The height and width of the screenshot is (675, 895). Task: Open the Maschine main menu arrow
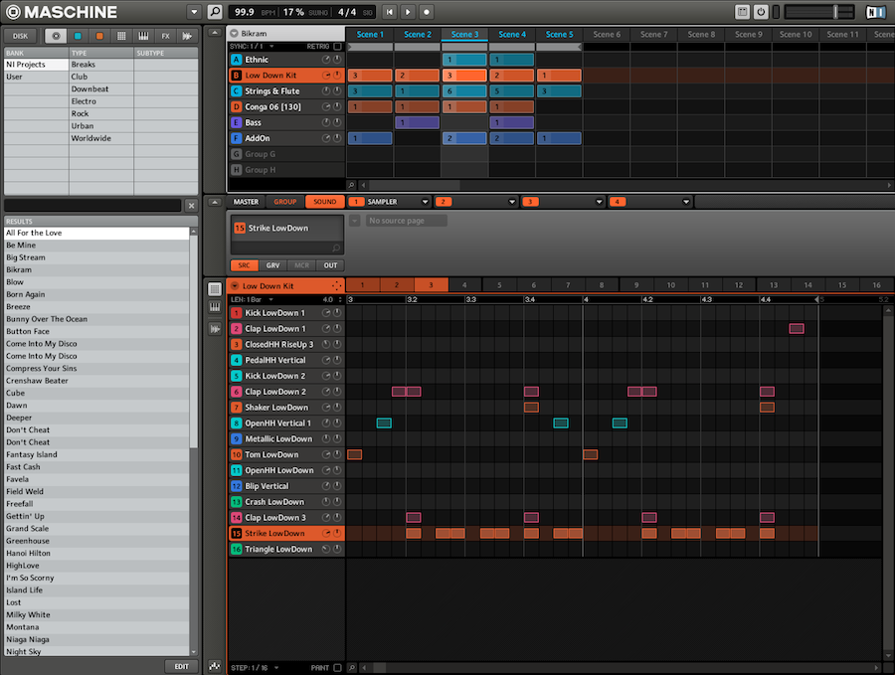194,12
